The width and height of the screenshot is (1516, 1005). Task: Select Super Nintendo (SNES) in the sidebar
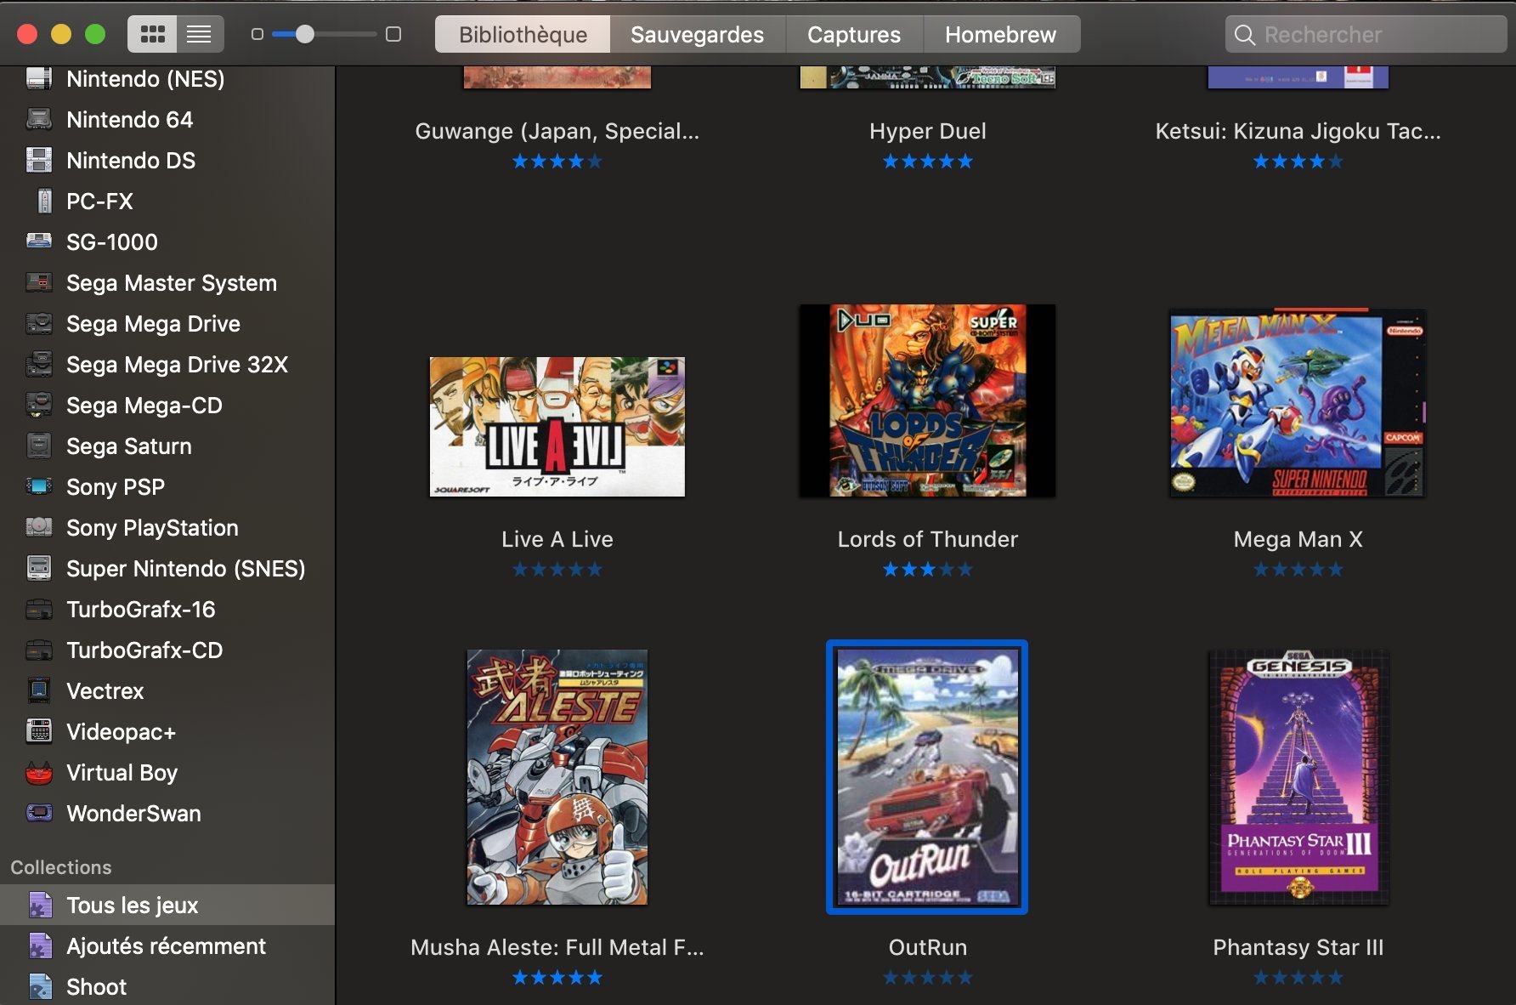pos(185,568)
